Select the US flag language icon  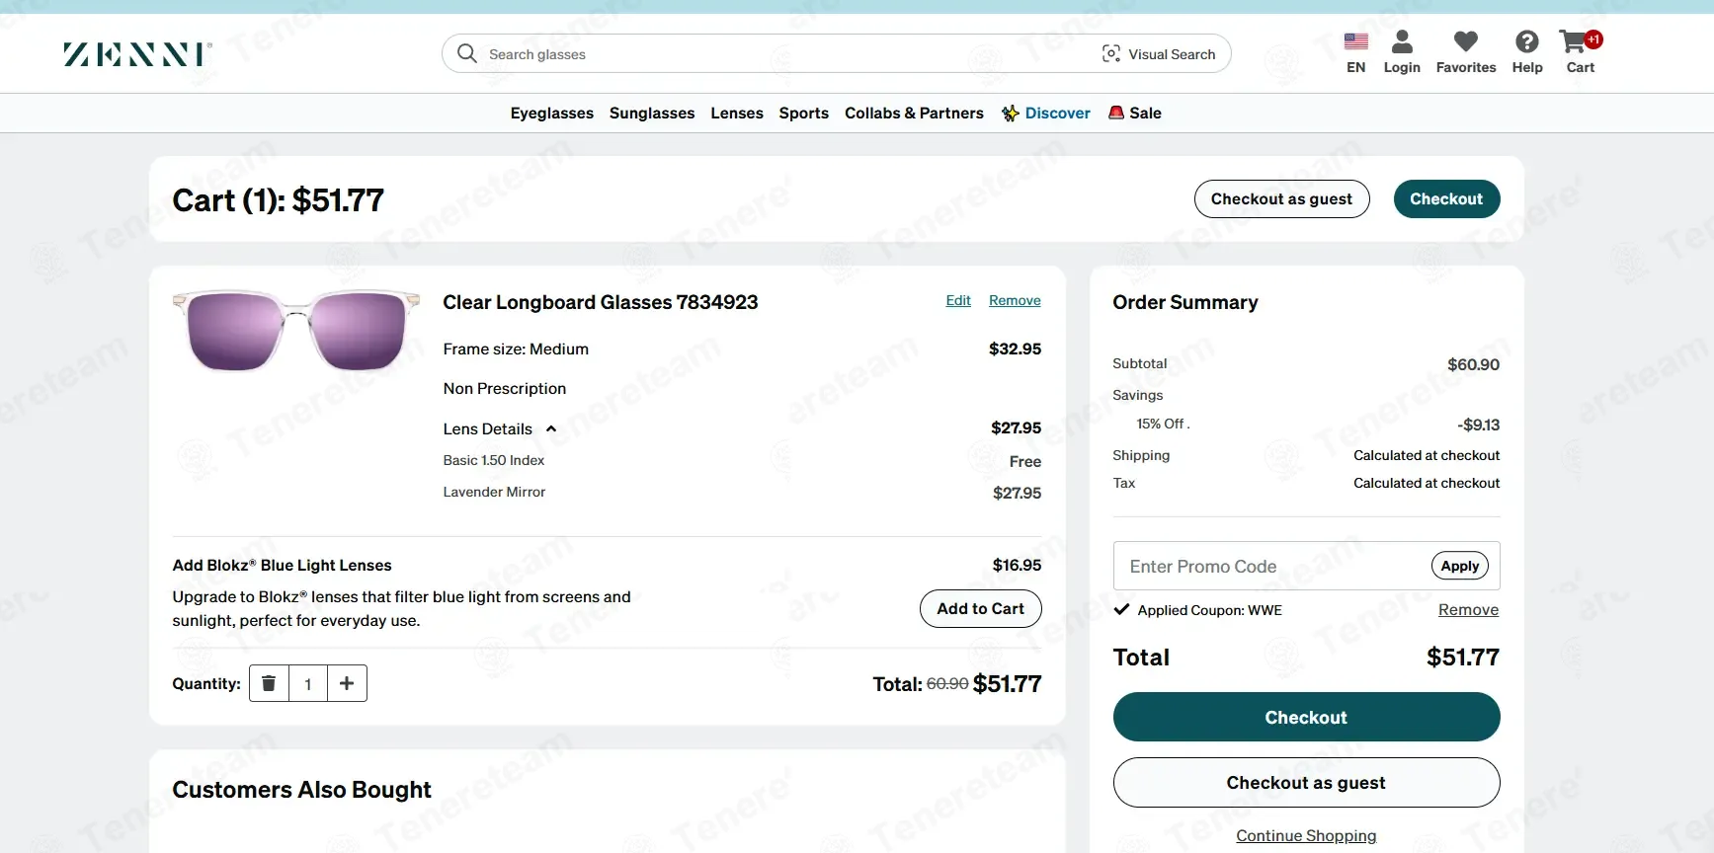pos(1356,41)
